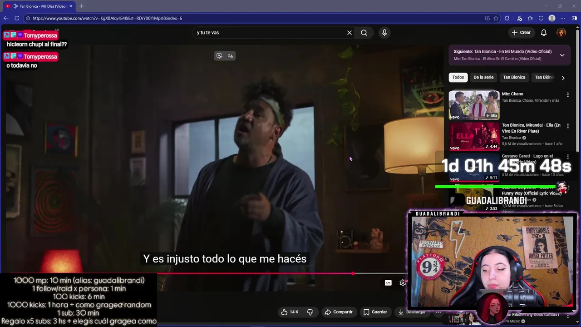Click the page vertical scrollbar
Viewport: 581px width, 327px height.
tap(578, 91)
